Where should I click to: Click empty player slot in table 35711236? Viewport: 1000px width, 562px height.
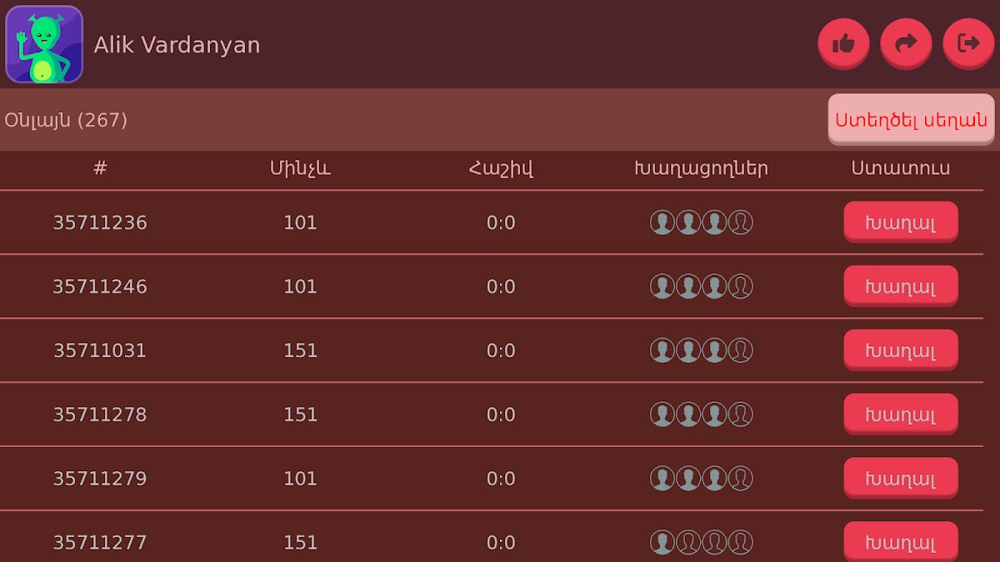[x=740, y=222]
